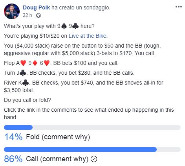
Task: Open the 22 h post timestamp
Action: click(x=27, y=15)
